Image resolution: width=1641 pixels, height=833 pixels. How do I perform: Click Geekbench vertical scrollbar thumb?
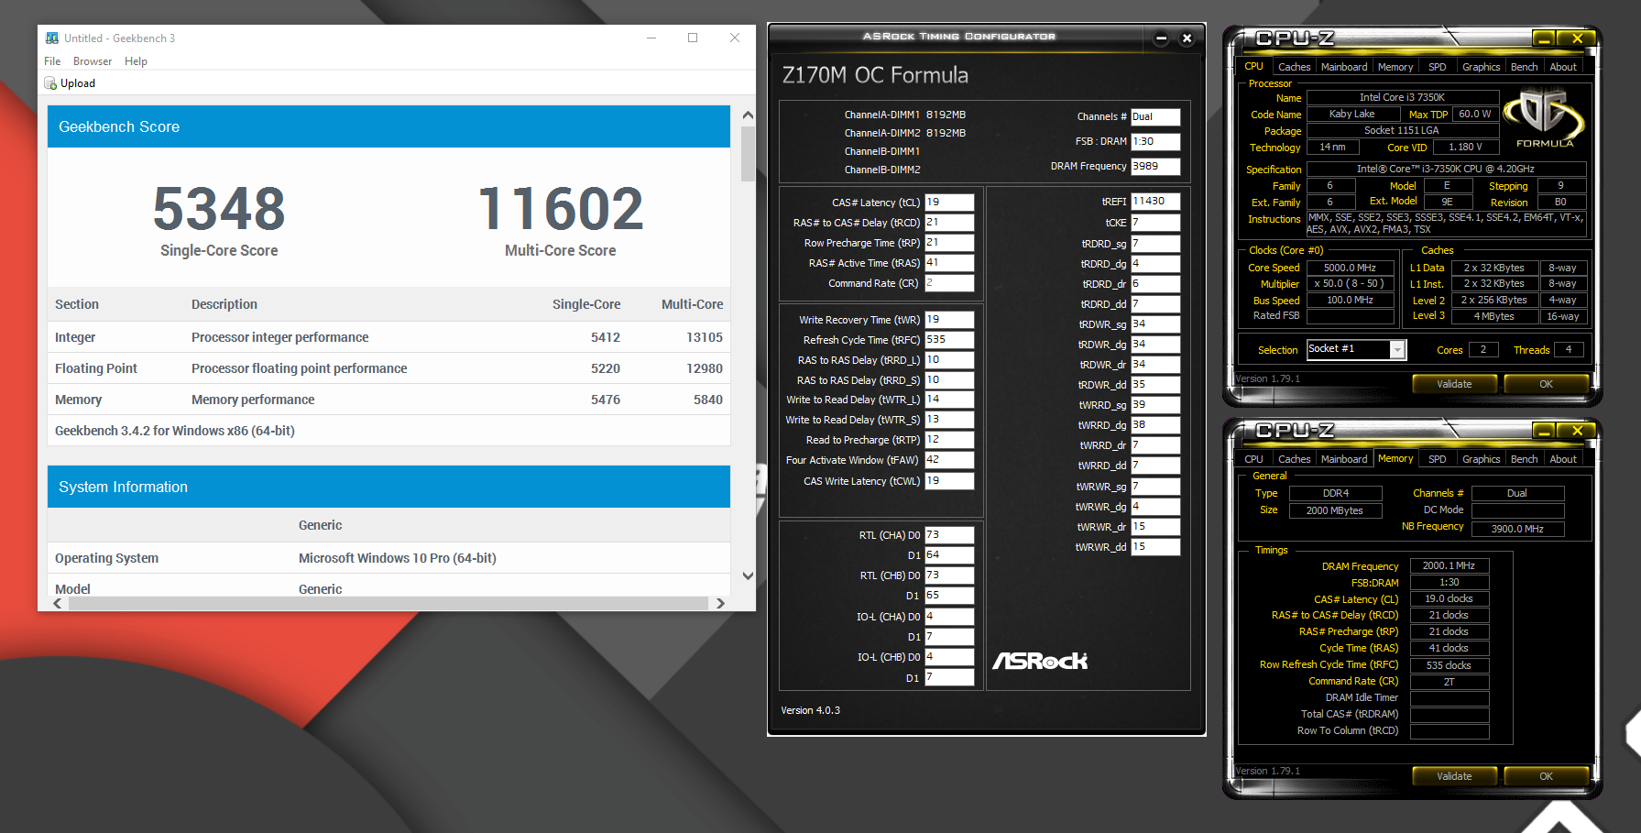(x=748, y=154)
